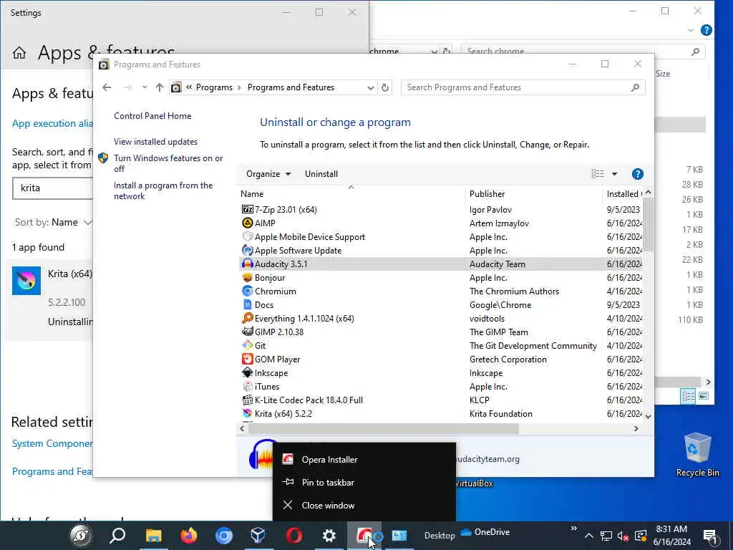Click the Docs program icon
733x550 pixels.
(247, 304)
